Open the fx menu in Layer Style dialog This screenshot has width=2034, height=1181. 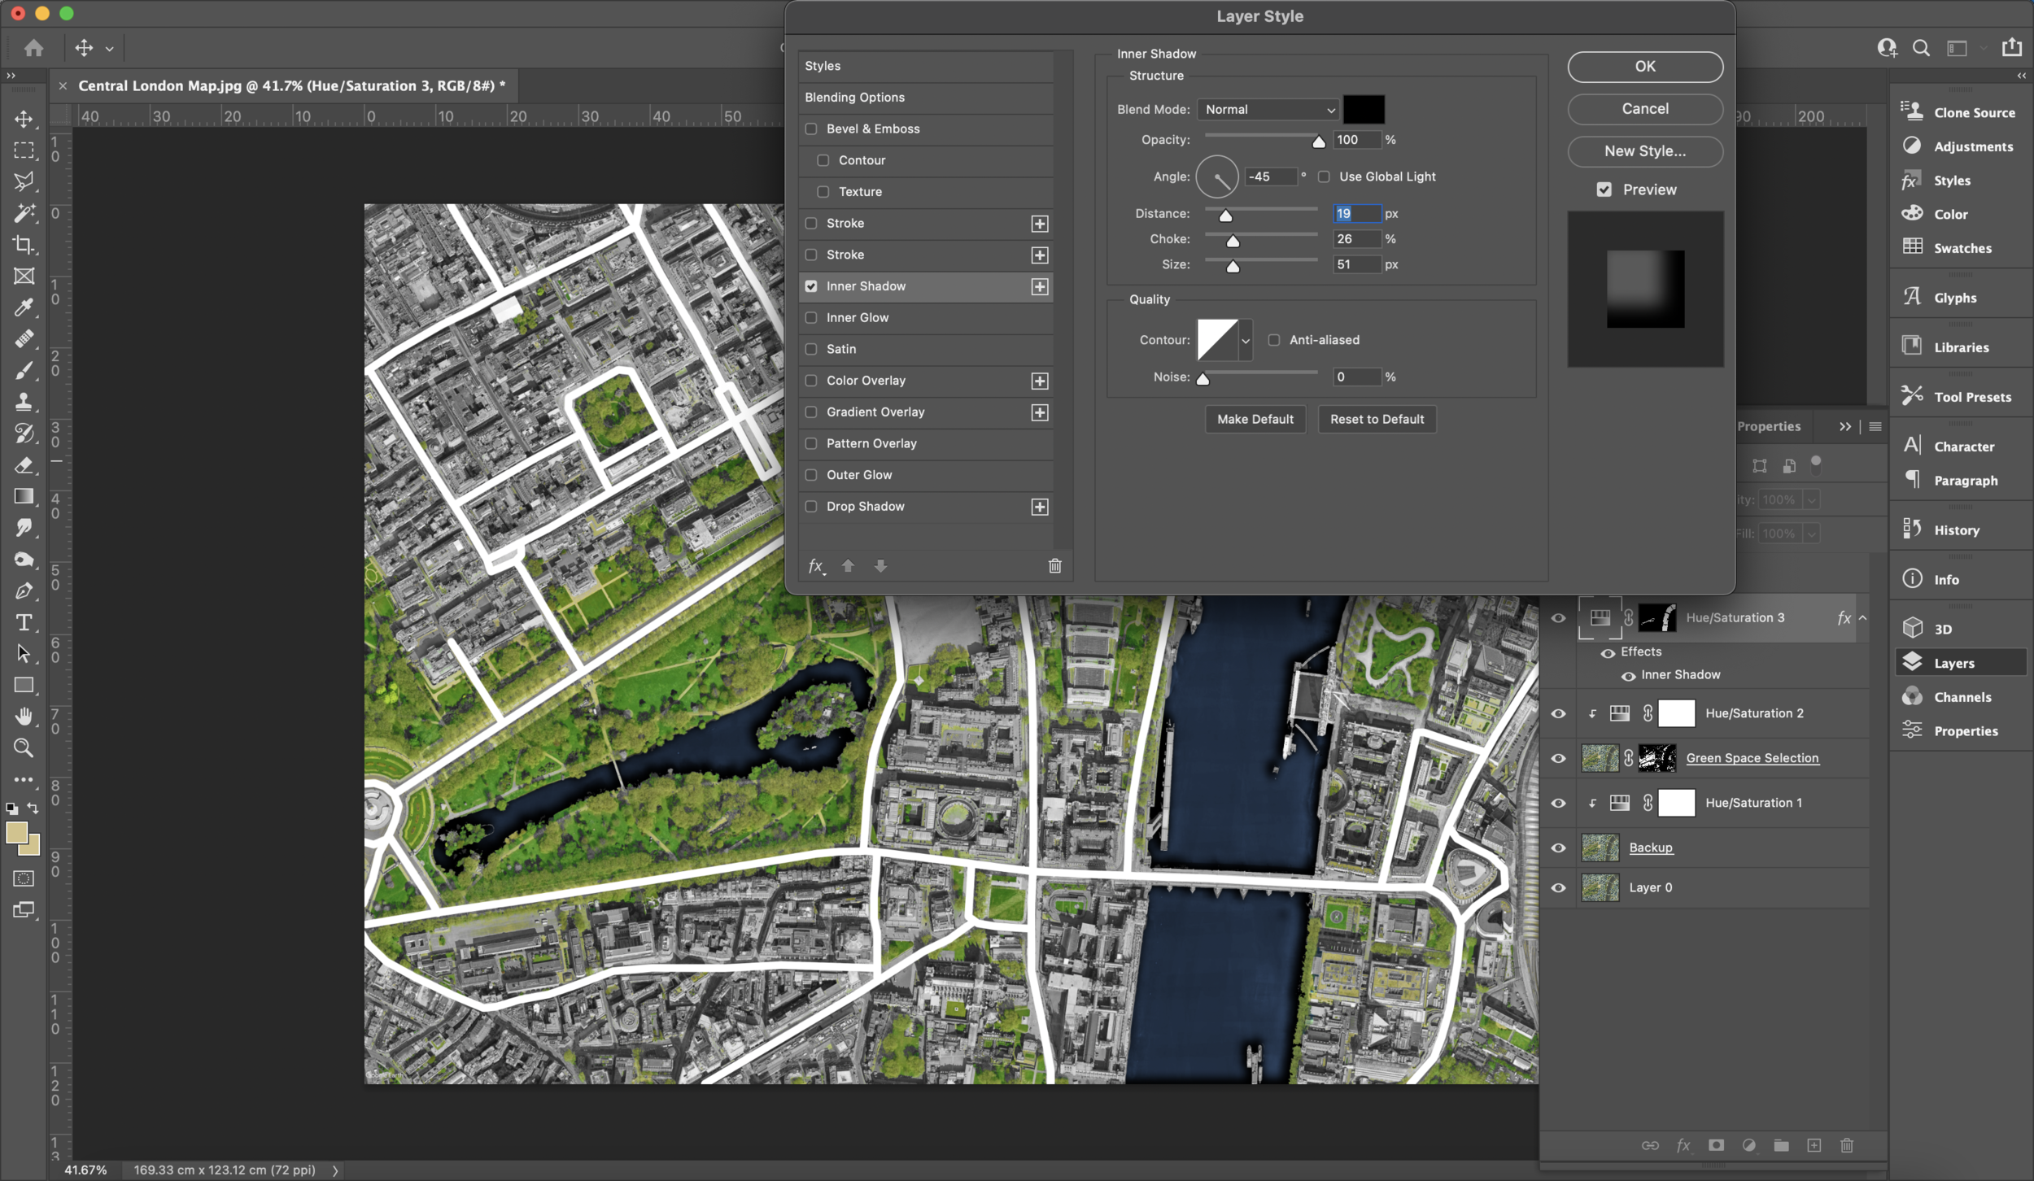816,566
